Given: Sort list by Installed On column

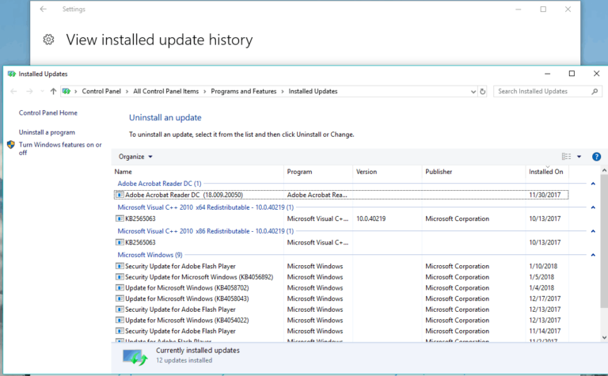Looking at the screenshot, I should pyautogui.click(x=546, y=172).
